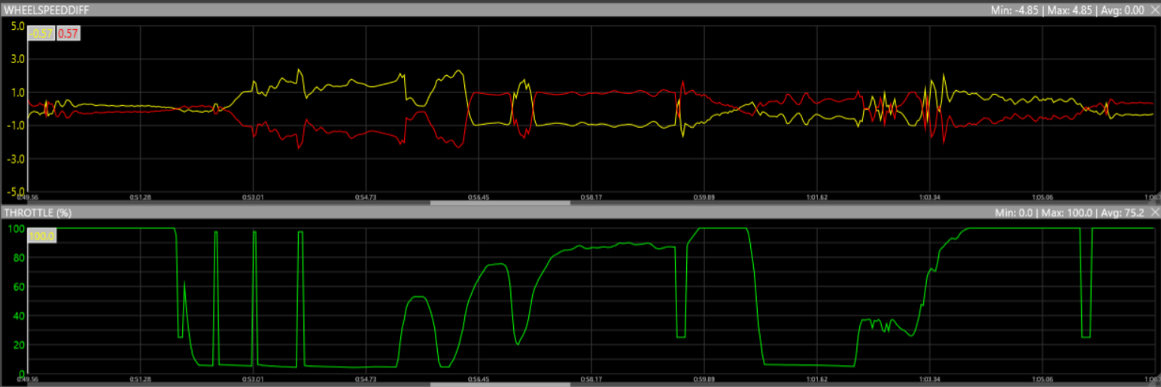Close the WHEELSPEEDDIFF chart panel

[1154, 10]
